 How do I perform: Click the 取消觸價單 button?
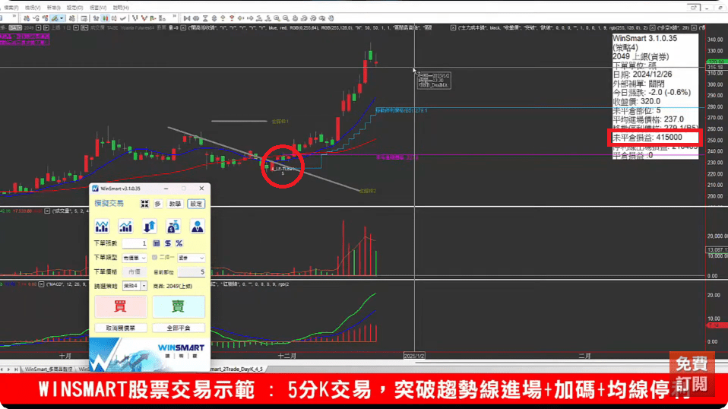(120, 328)
